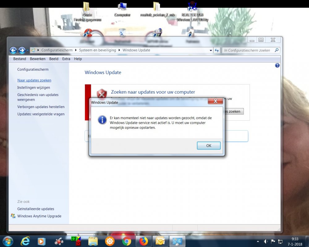Minimize the Control Panel window
309x247 pixels.
pyautogui.click(x=252, y=40)
